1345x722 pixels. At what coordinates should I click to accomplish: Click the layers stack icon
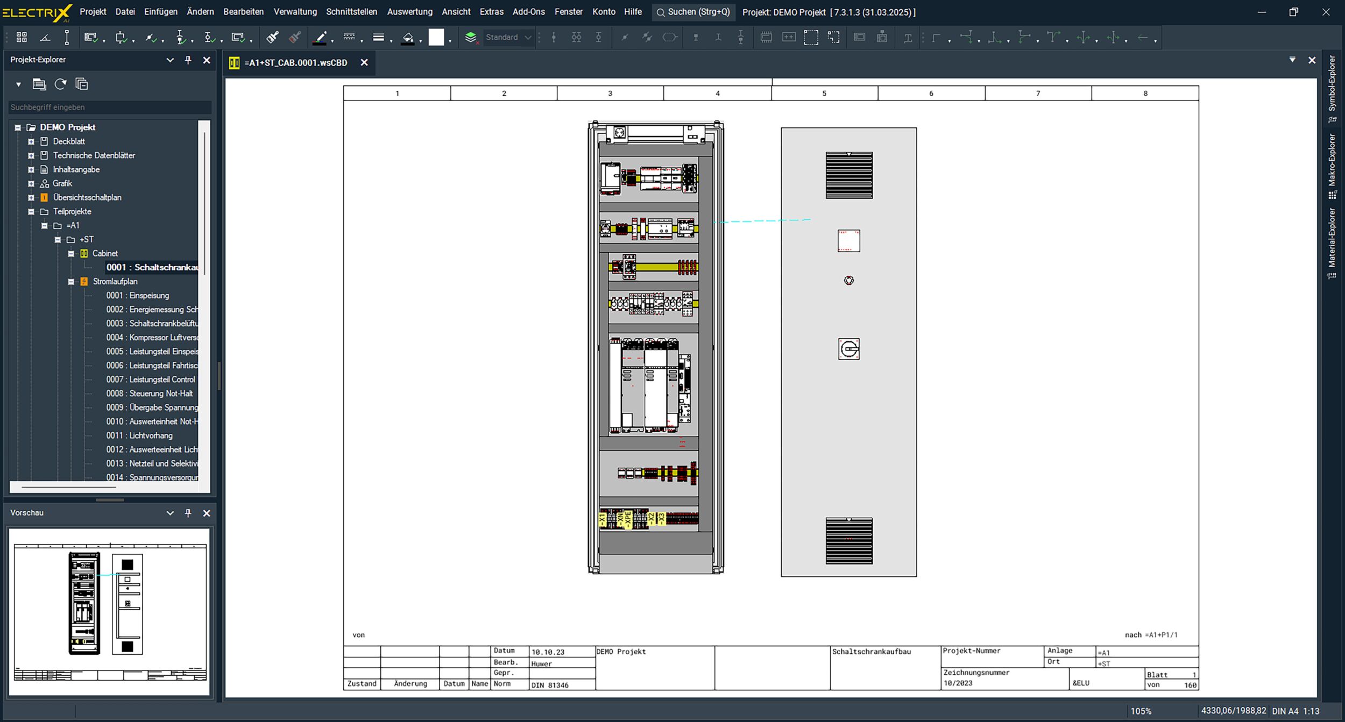tap(471, 37)
